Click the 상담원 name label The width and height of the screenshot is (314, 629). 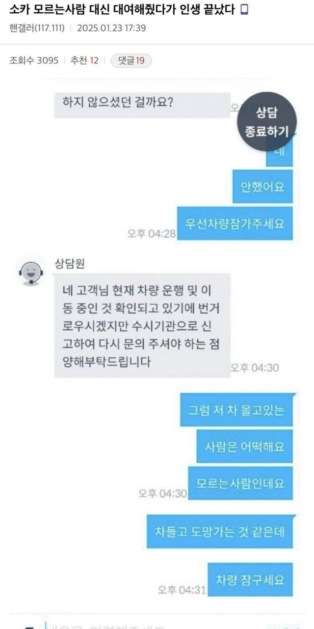tap(70, 264)
